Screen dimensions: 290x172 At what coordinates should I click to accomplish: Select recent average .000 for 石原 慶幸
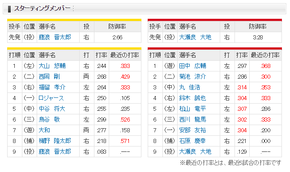click(x=265, y=141)
